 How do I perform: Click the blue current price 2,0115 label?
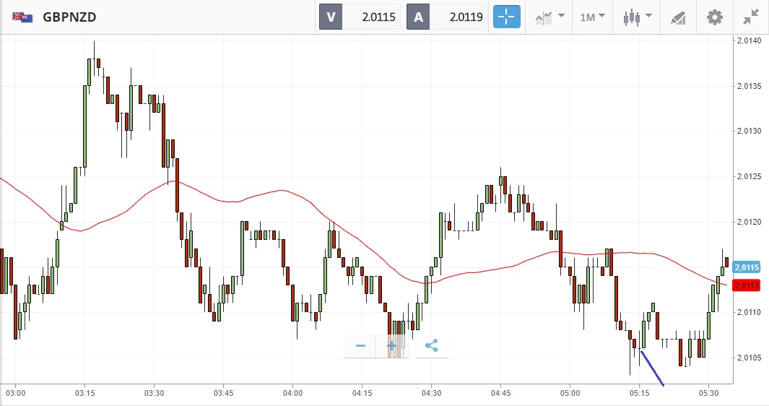[746, 267]
